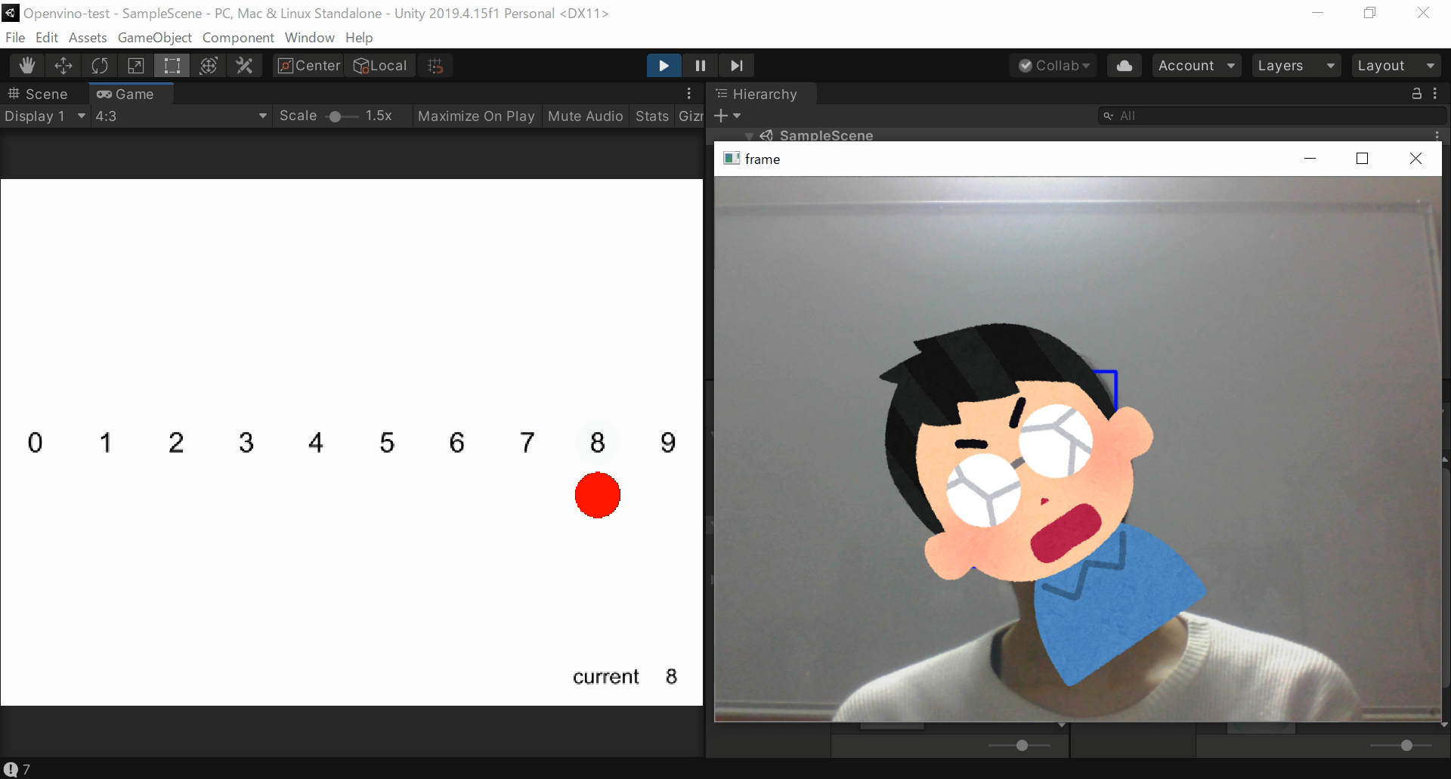This screenshot has width=1451, height=779.
Task: Select the Rotate tool
Action: pos(100,66)
